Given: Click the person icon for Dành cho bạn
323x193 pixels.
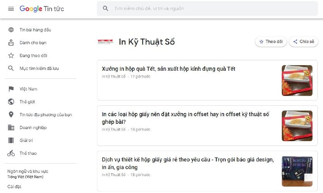Looking at the screenshot, I should tap(11, 43).
